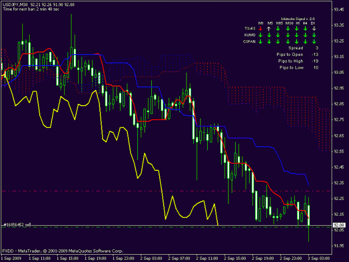Click the TSaKS H4 down arrow
This screenshot has width=349, height=262.
pos(305,28)
